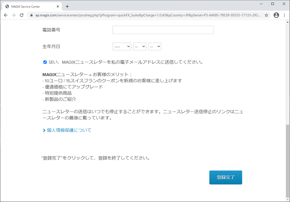Click the address bar URL
Screen dimensions: 290x202
tap(148, 15)
